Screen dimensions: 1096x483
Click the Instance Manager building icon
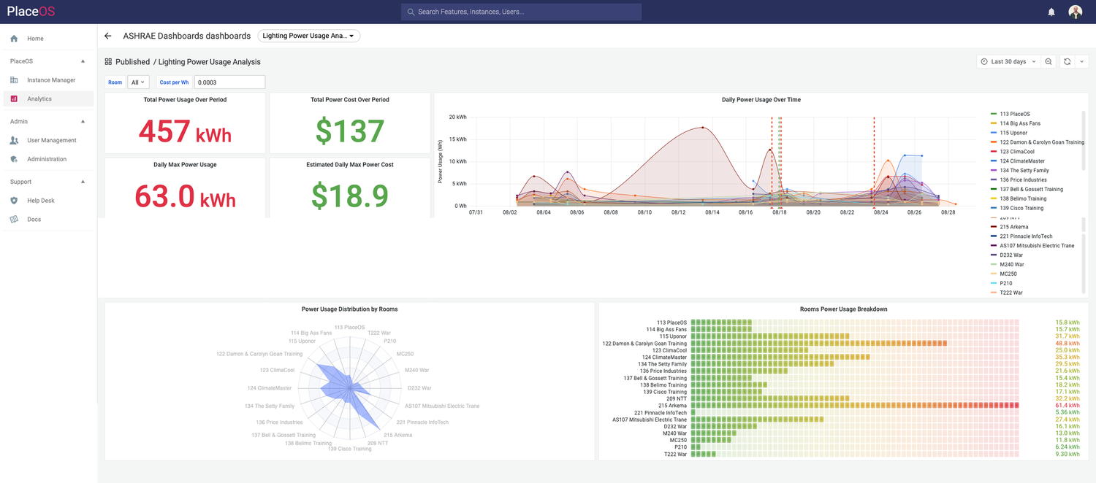point(14,80)
